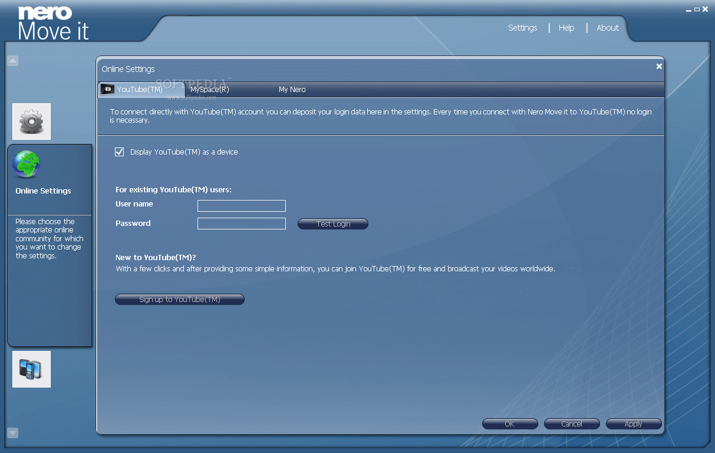Click the 'Password' label

[x=133, y=224]
